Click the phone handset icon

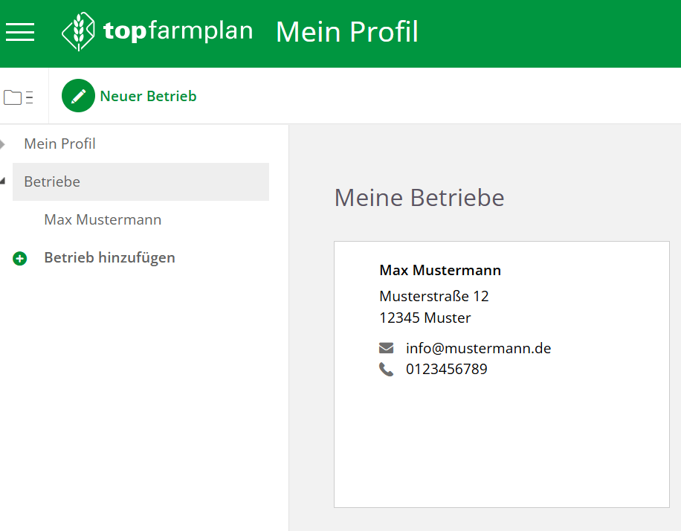point(386,370)
